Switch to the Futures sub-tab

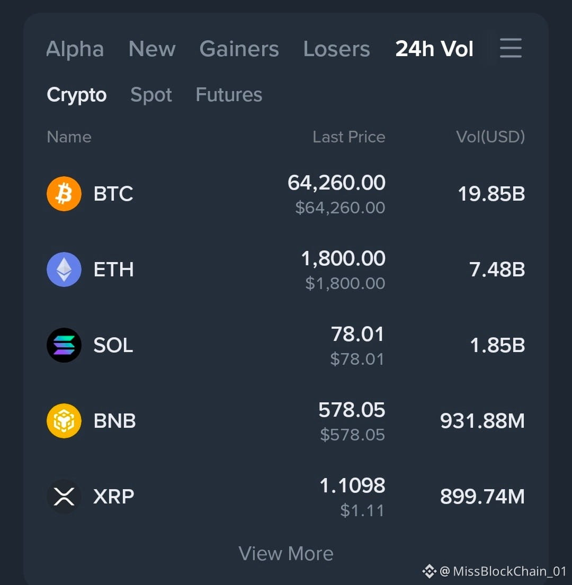[229, 95]
